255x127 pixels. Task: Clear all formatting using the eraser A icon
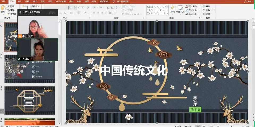pos(88,7)
